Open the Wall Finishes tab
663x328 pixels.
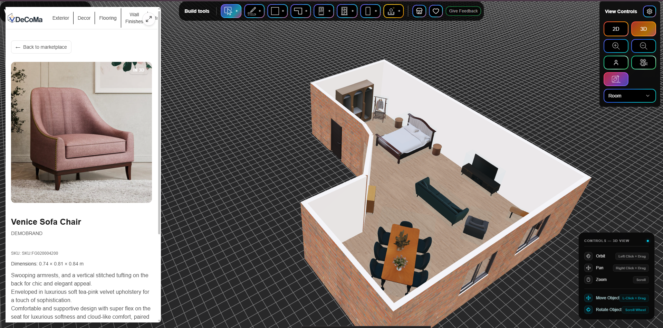[x=134, y=18]
